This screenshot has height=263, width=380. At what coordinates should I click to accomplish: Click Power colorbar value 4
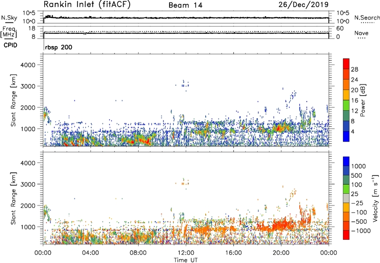point(353,131)
